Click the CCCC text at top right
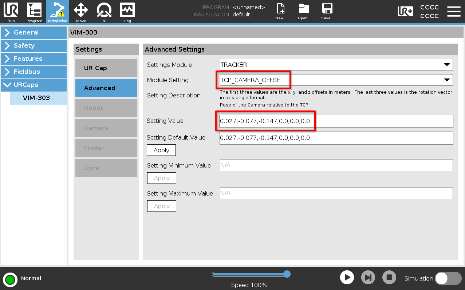The height and width of the screenshot is (290, 465). point(430,12)
